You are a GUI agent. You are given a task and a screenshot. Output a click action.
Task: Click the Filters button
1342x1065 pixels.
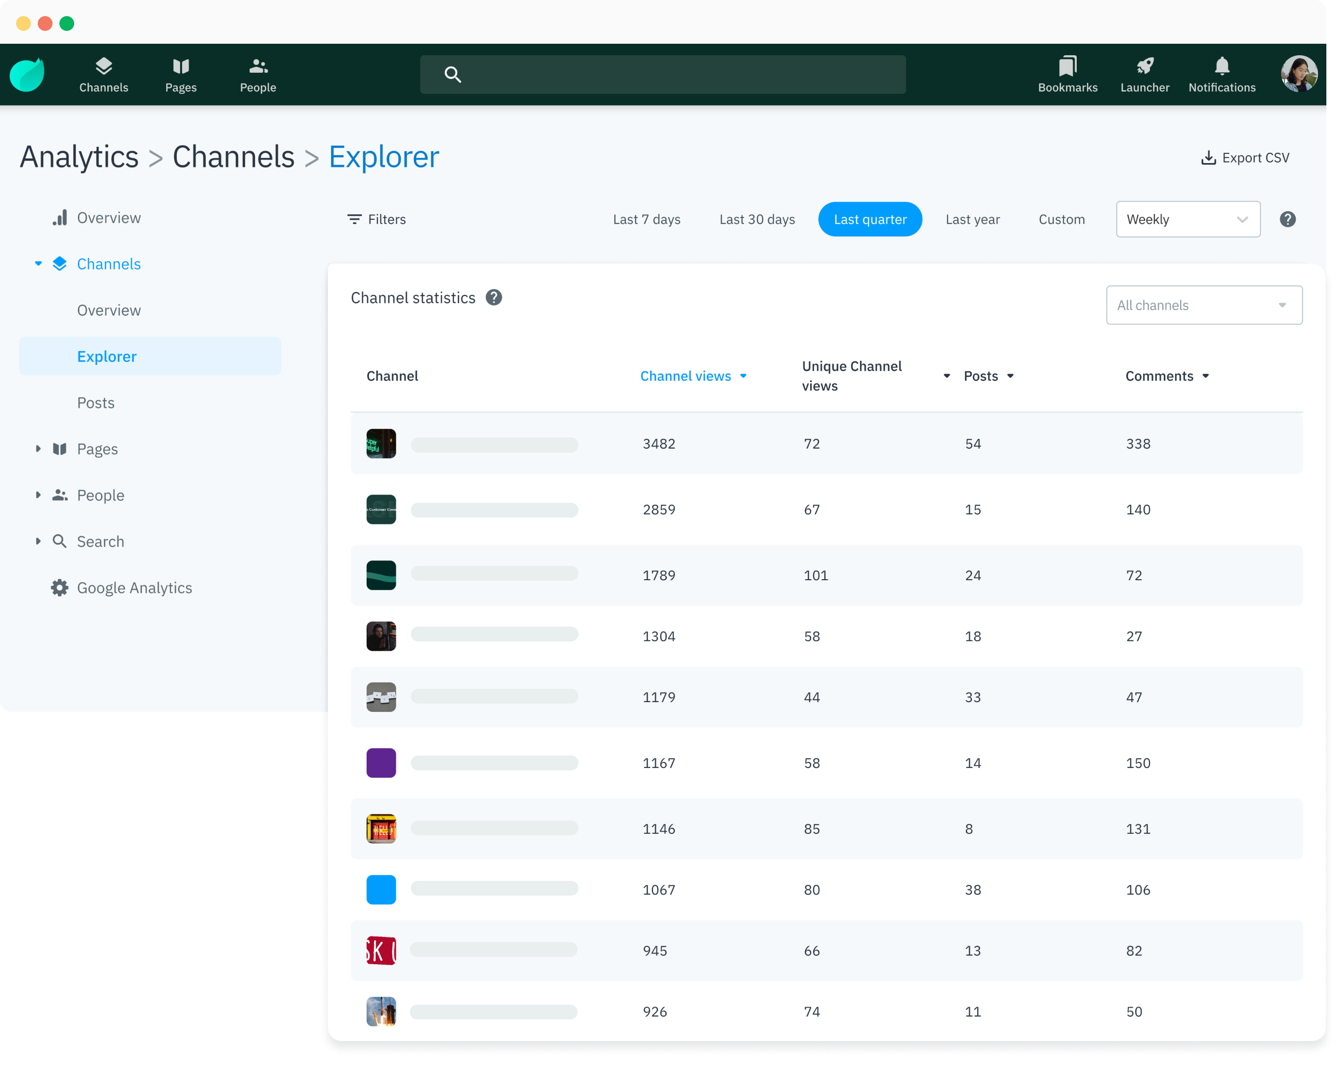[x=376, y=219]
